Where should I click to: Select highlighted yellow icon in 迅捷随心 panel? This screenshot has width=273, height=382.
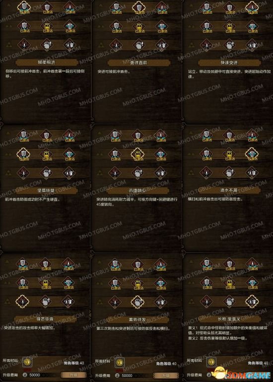click(137, 154)
